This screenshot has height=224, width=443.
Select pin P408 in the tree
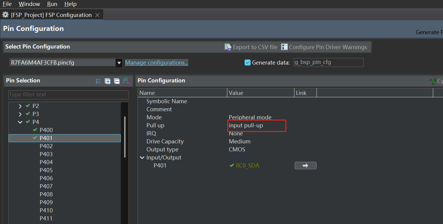tap(46, 194)
